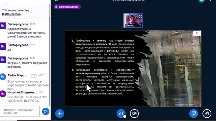Click the sender name 'Радик Марс...'
The width and height of the screenshot is (216, 121).
coord(17,75)
